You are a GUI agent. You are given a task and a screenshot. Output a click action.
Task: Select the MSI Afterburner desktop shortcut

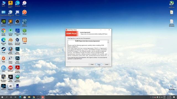tap(171, 4)
